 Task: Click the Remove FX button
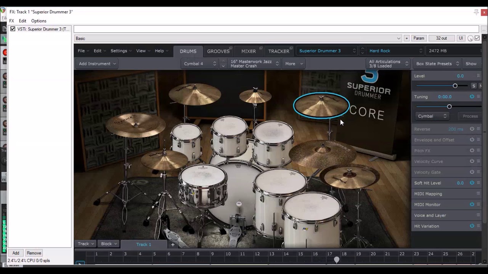34,253
